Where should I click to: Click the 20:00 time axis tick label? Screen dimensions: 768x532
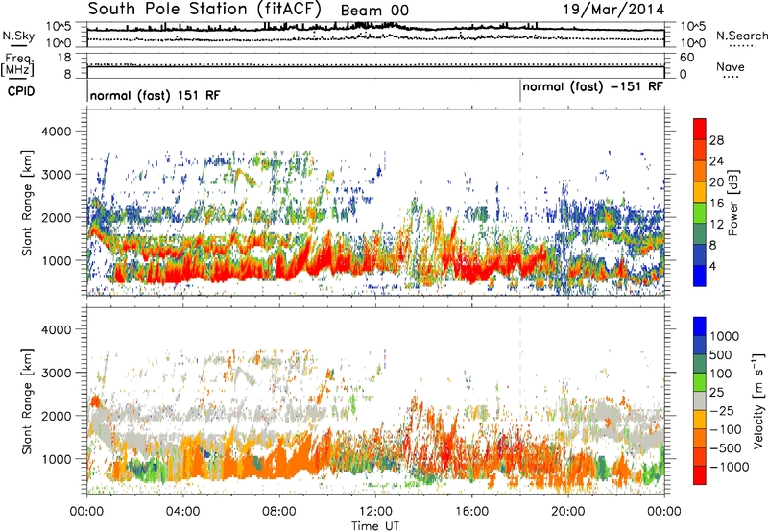[x=567, y=512]
